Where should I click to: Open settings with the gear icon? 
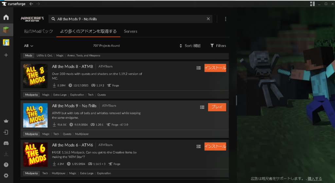[6, 175]
